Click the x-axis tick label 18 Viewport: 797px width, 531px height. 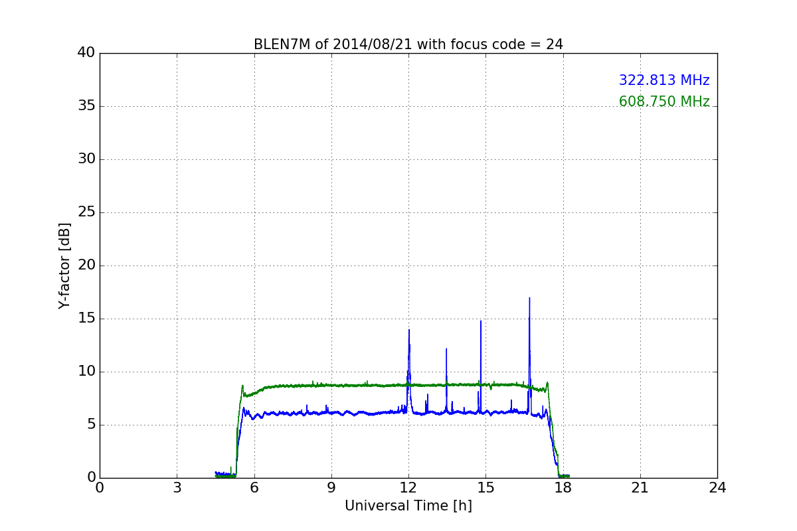(x=563, y=488)
